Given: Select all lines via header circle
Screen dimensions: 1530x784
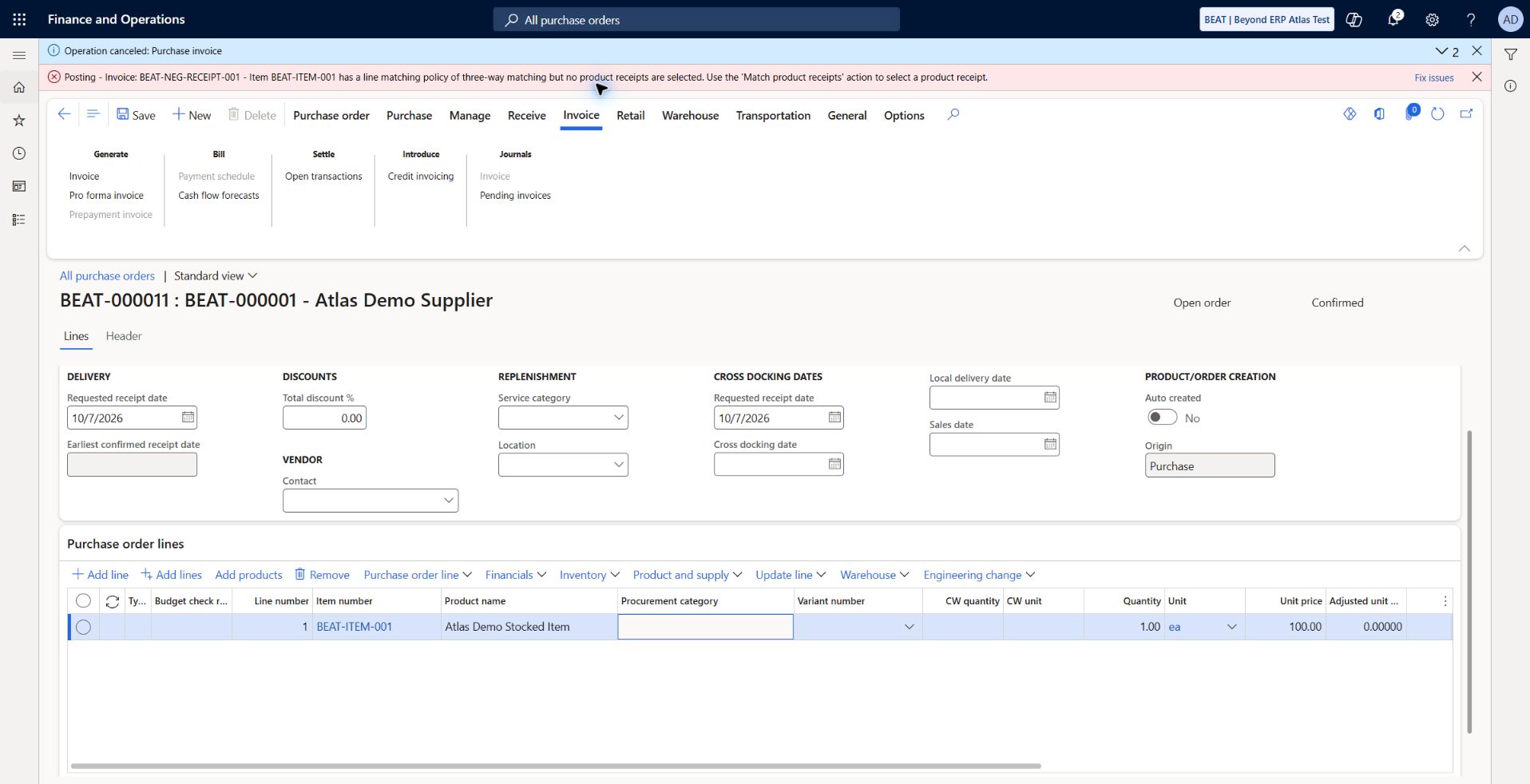Looking at the screenshot, I should 83,600.
